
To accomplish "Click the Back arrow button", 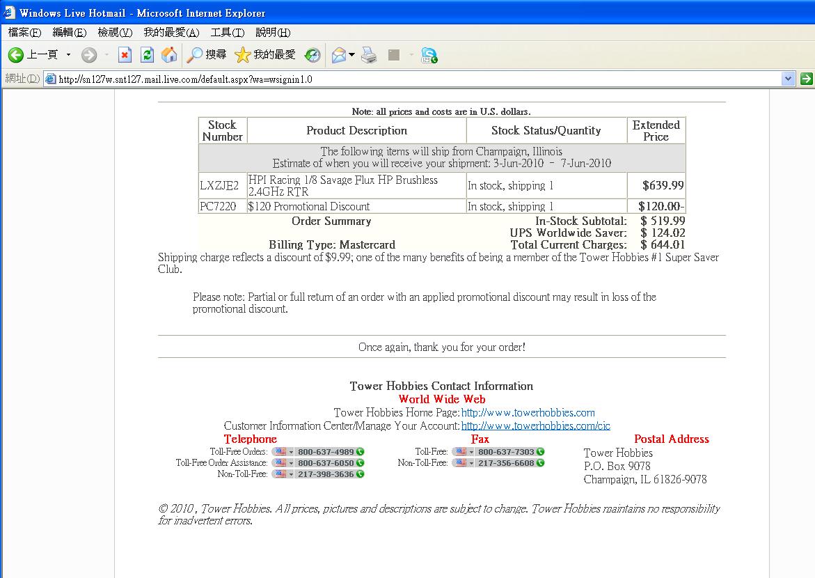I will pyautogui.click(x=17, y=55).
